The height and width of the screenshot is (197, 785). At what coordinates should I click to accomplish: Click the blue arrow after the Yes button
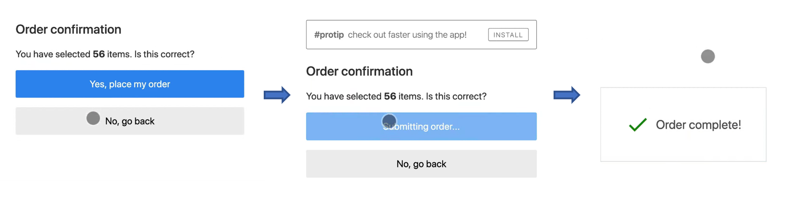pyautogui.click(x=277, y=95)
